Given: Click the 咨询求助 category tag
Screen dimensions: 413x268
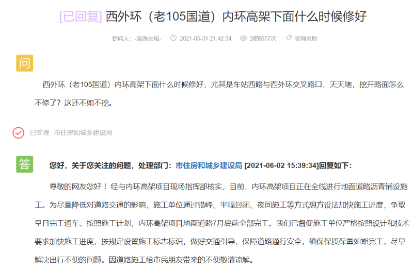Looking at the screenshot, I should 306,39.
